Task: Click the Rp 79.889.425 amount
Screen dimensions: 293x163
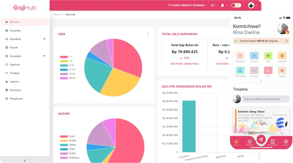Action: (x=185, y=52)
